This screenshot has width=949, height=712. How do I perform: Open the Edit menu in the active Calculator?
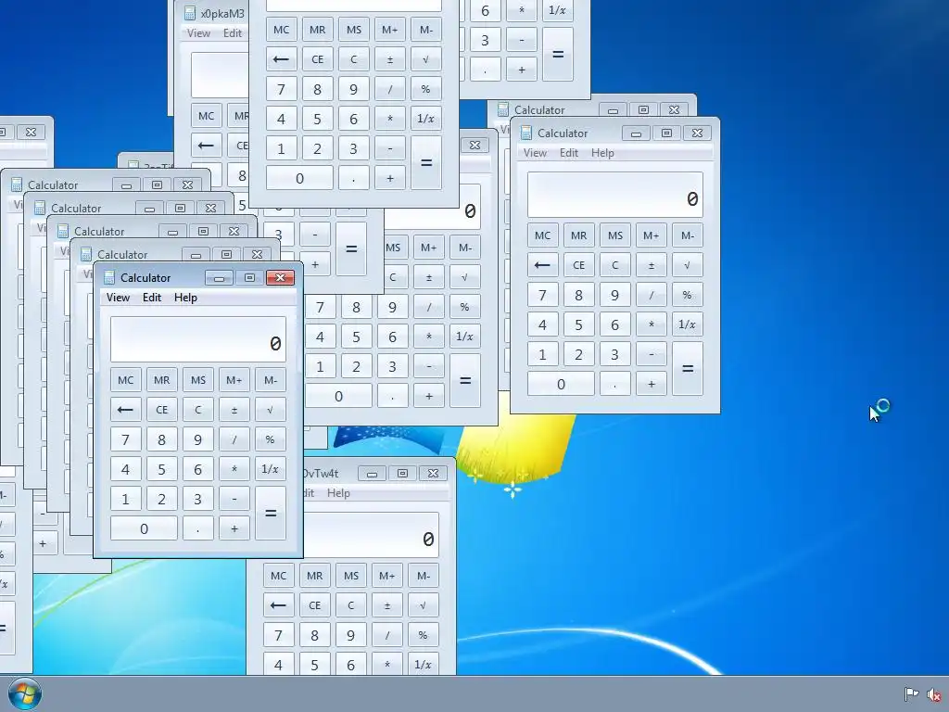(x=152, y=298)
